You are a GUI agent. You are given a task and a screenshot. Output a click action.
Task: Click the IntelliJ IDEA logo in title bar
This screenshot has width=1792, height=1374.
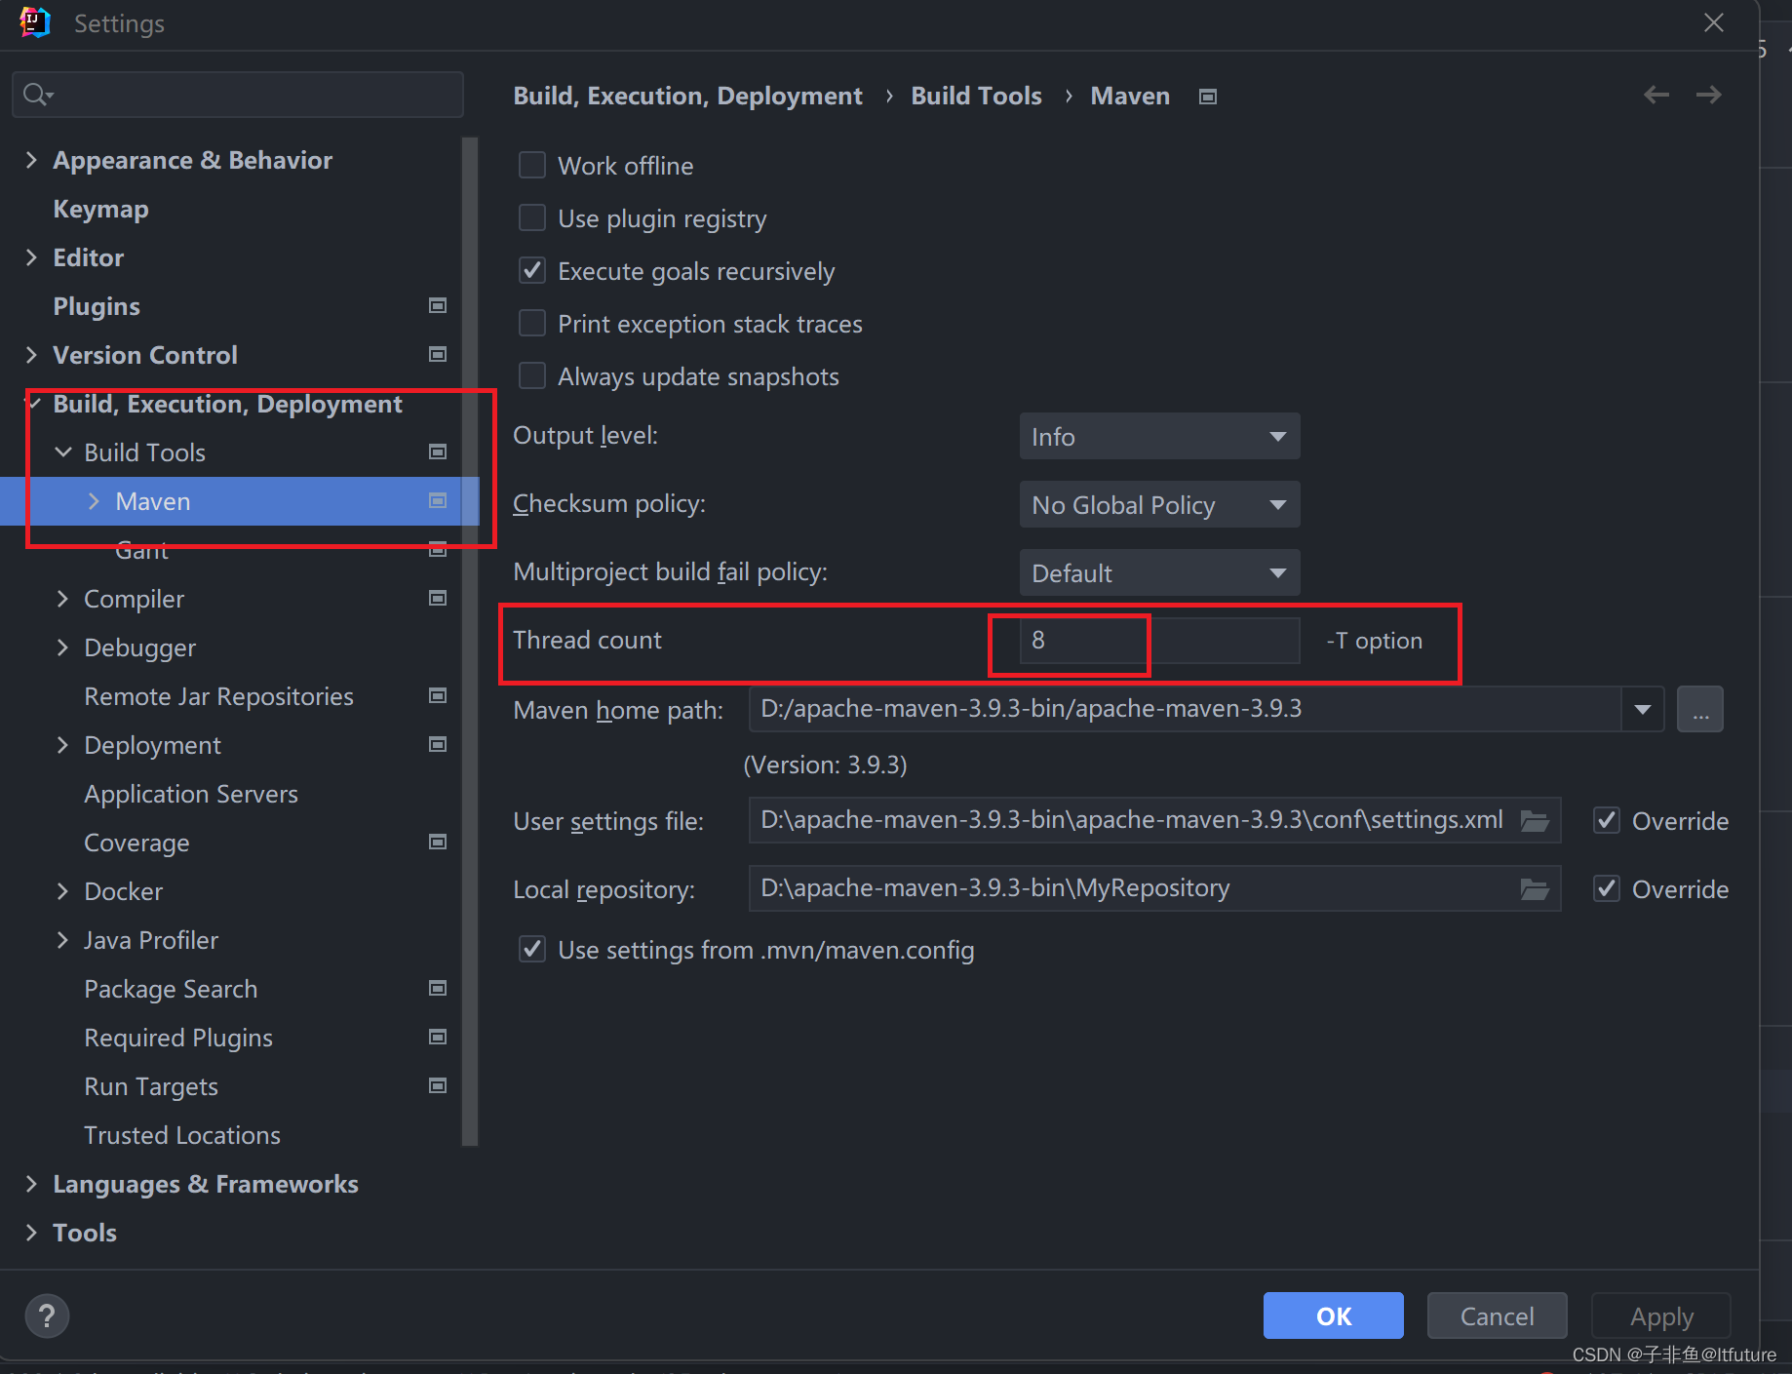[x=35, y=22]
